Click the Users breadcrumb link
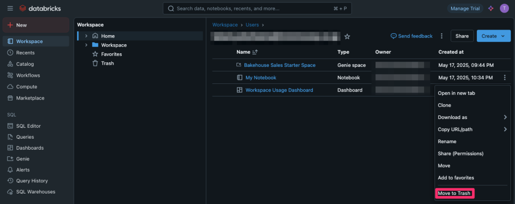Screen dimensions: 515x204 tap(252, 25)
